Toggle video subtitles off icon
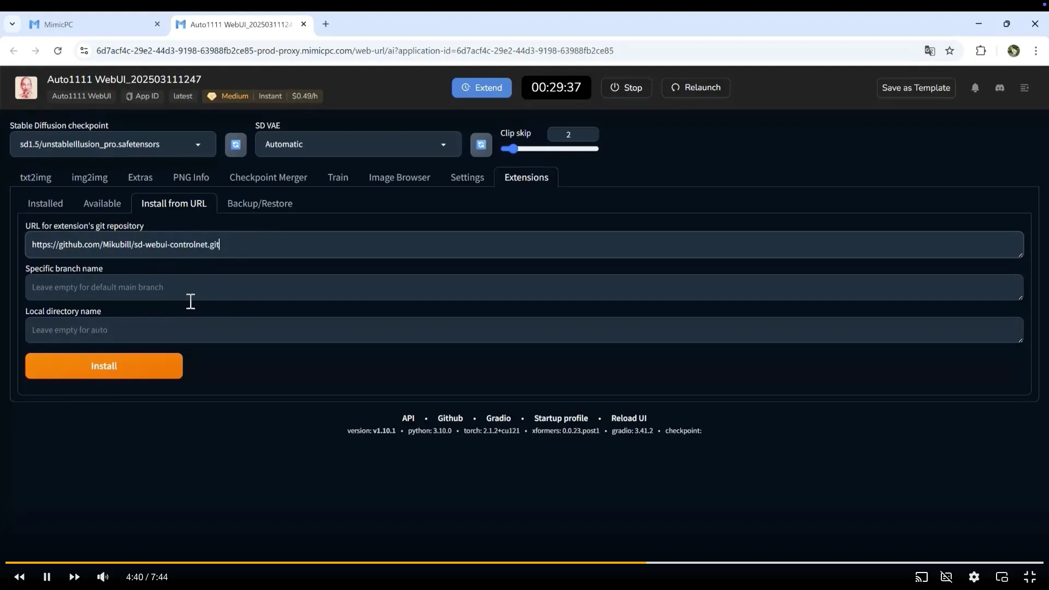Viewport: 1049px width, 590px height. pyautogui.click(x=946, y=577)
